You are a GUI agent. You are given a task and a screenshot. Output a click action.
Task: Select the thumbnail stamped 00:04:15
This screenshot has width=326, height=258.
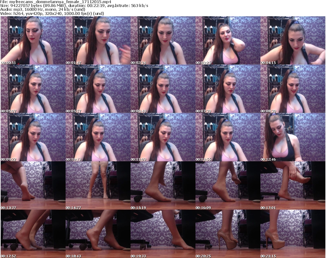point(293,40)
